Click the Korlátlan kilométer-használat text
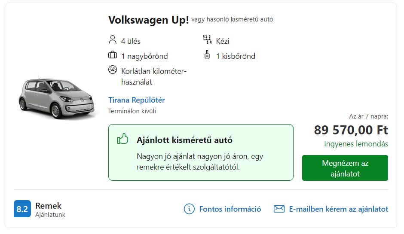 (154, 76)
